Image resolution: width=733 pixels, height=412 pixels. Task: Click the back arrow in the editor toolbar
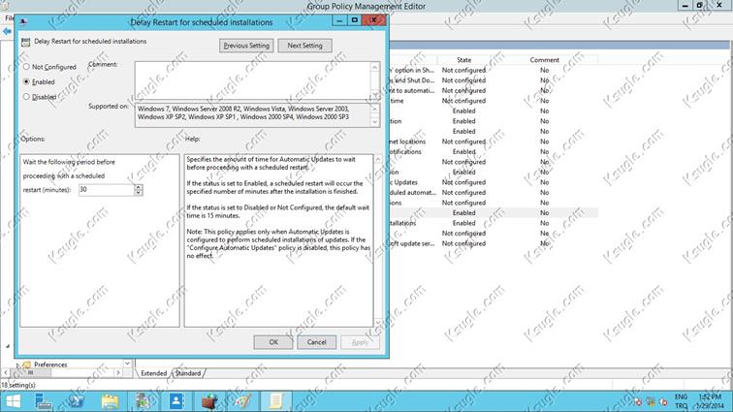coord(7,31)
